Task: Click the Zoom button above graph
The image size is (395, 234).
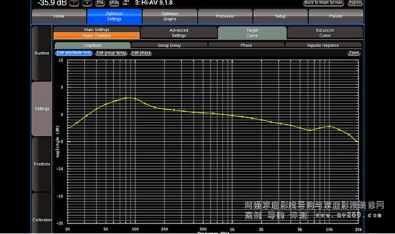Action: (x=354, y=53)
